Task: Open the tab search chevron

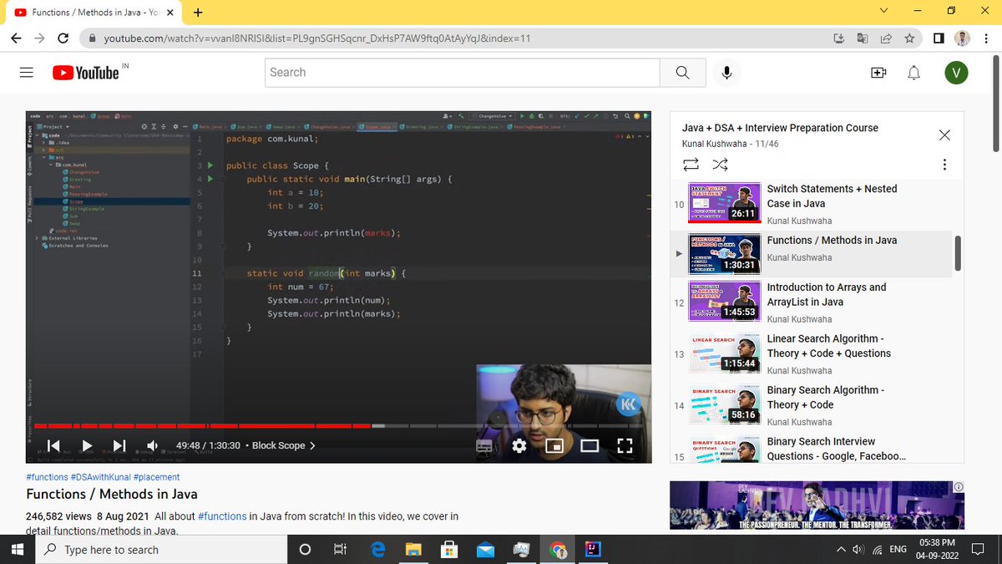Action: (884, 11)
